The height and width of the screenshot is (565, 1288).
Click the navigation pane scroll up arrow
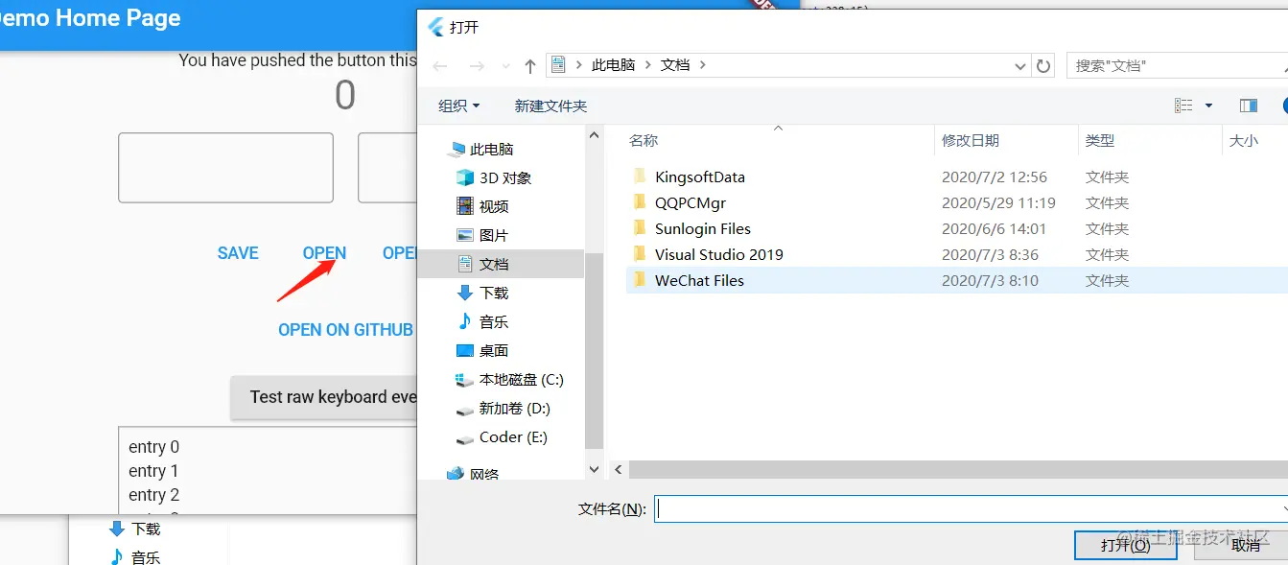tap(594, 135)
